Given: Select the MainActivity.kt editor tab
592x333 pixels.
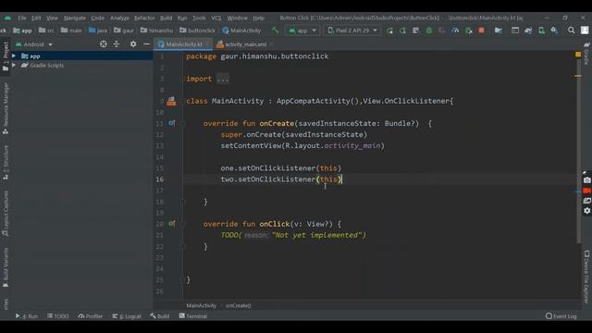Looking at the screenshot, I should click(x=183, y=44).
